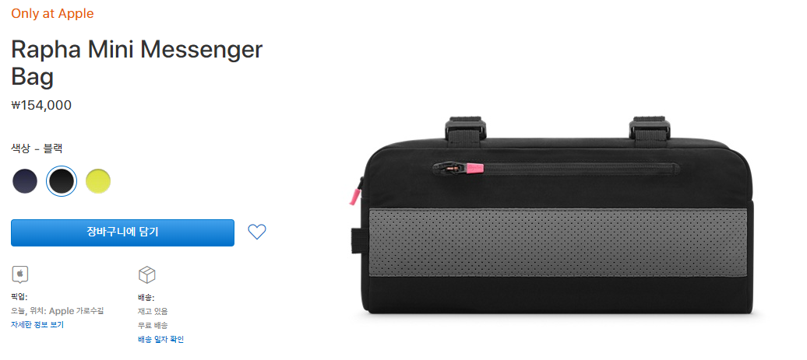The width and height of the screenshot is (807, 360).
Task: Click the Apple pickup speech-bubble icon
Action: (x=20, y=274)
